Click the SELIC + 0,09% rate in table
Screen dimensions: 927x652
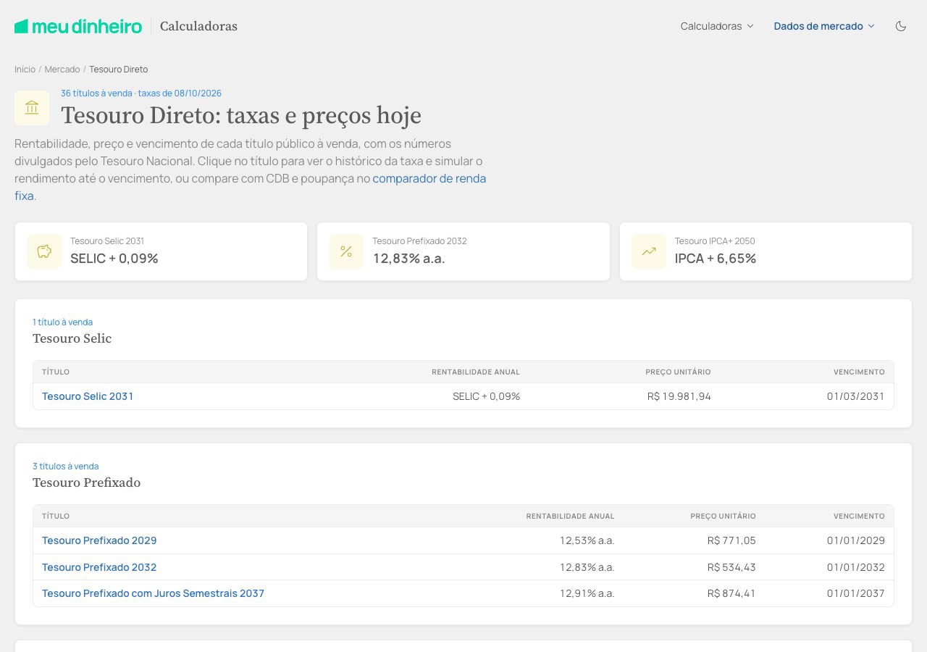tap(487, 396)
